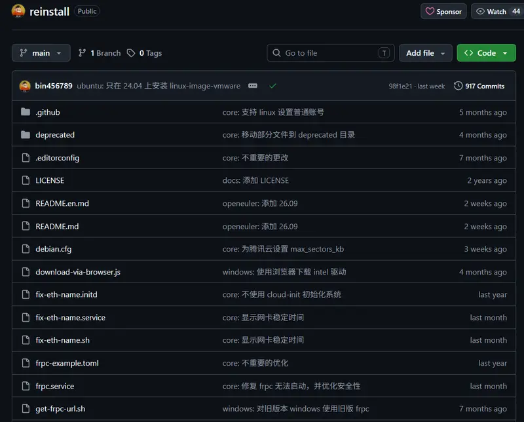Open frpc-example.toml file
The height and width of the screenshot is (422, 524).
pyautogui.click(x=67, y=363)
